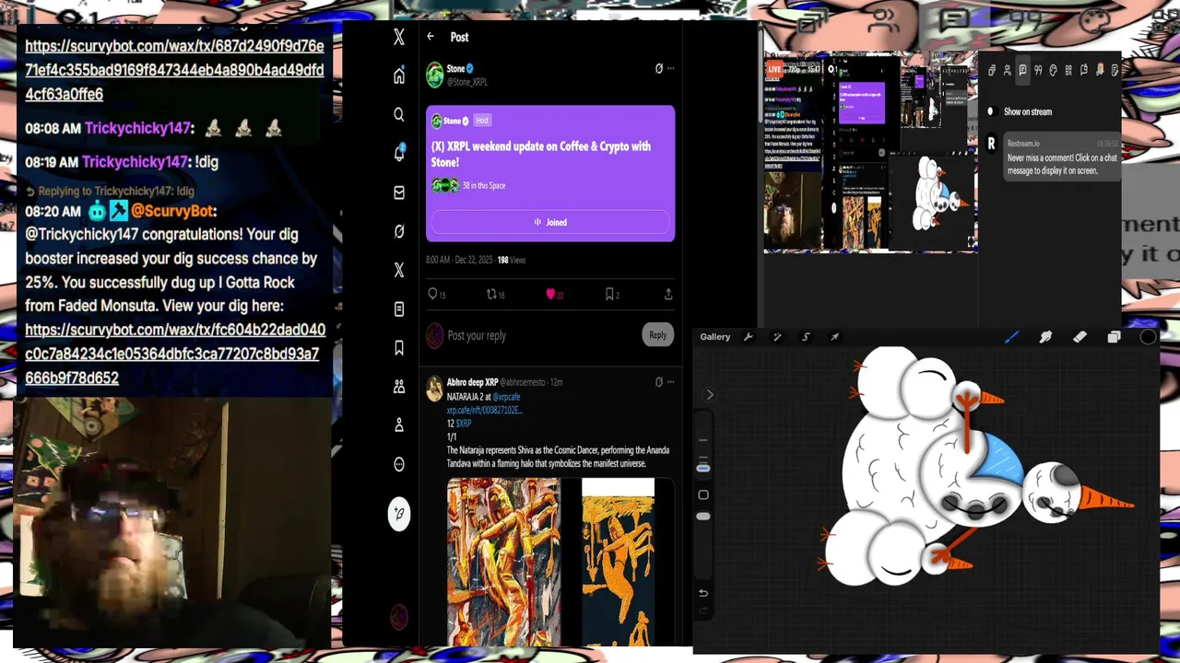1180x663 pixels.
Task: Click Procreate undo arrow
Action: click(x=703, y=593)
